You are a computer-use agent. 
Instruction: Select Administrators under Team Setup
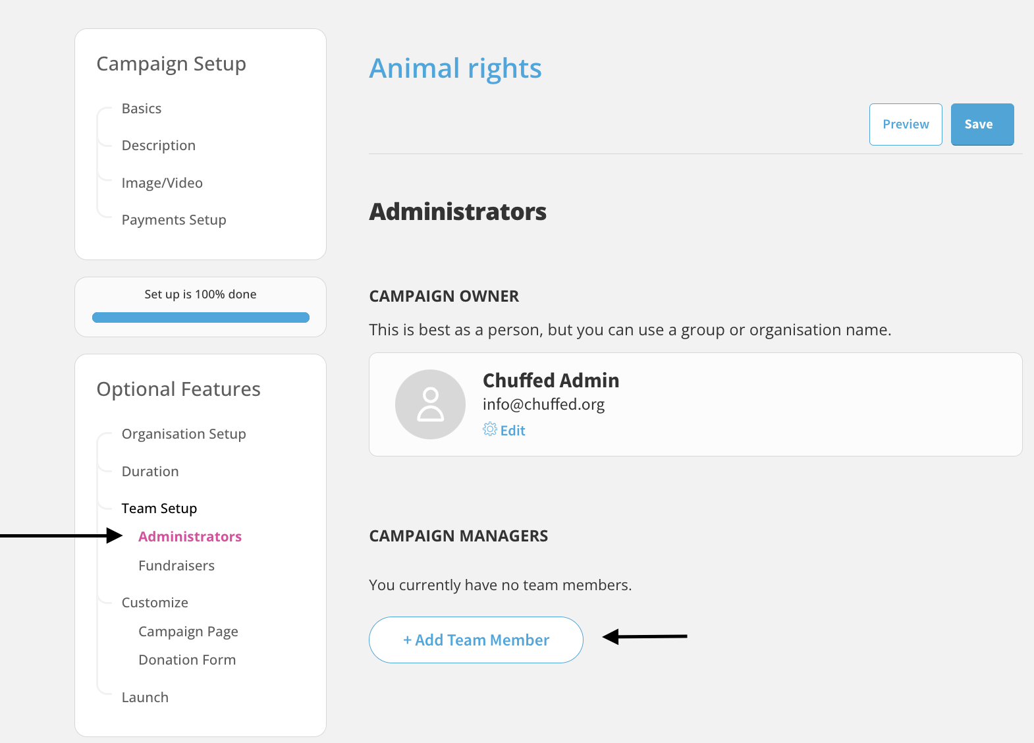click(x=190, y=537)
